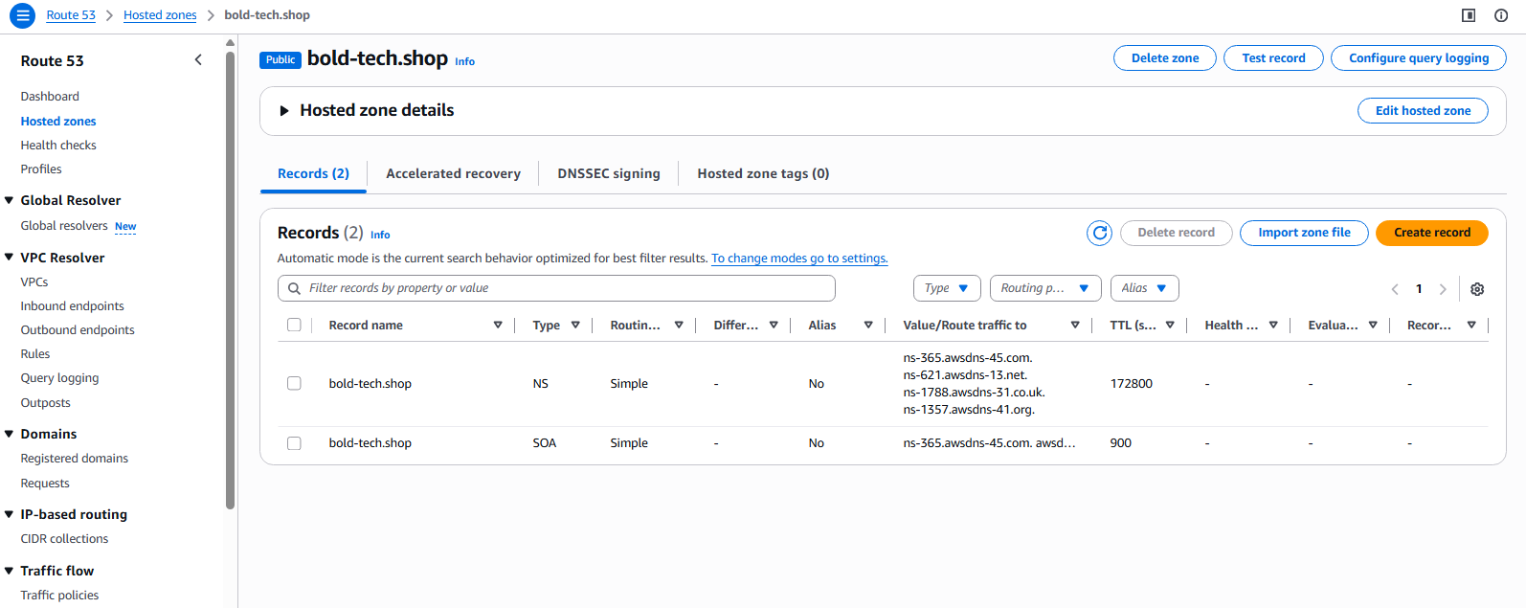The image size is (1526, 608).
Task: Open records table preferences gear
Action: (1476, 289)
